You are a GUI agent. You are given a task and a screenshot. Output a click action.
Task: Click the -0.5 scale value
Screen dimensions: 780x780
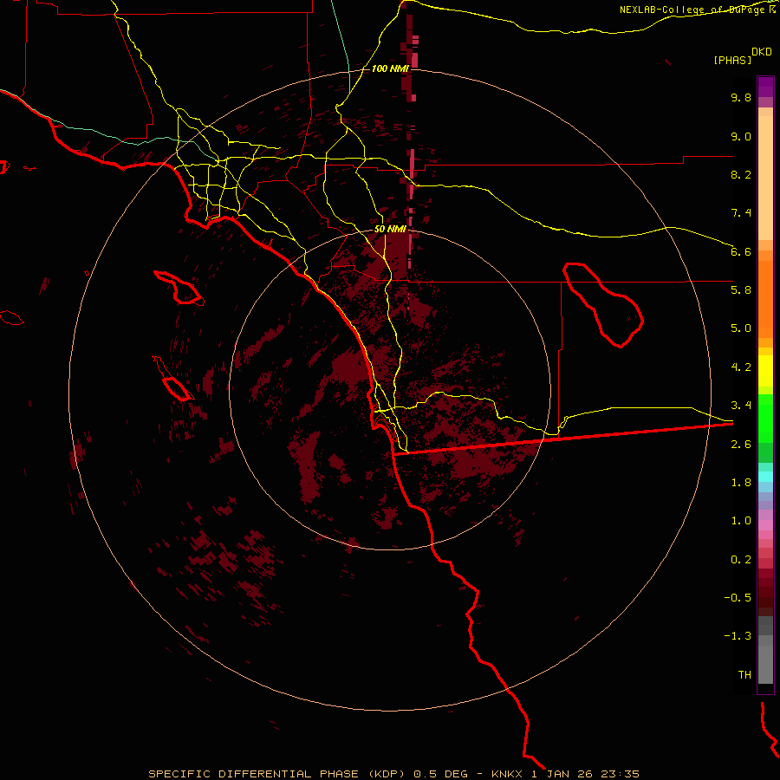(738, 598)
